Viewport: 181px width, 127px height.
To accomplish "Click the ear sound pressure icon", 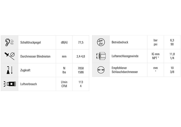I will coord(10,42).
